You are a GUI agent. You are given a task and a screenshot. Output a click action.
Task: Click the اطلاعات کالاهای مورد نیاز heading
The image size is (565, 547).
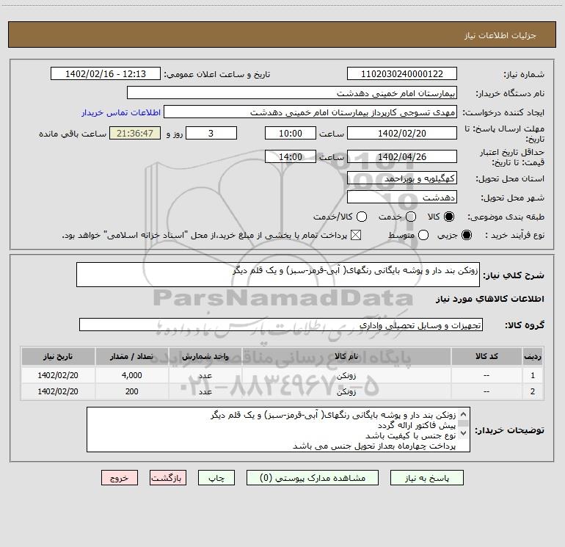tap(489, 299)
